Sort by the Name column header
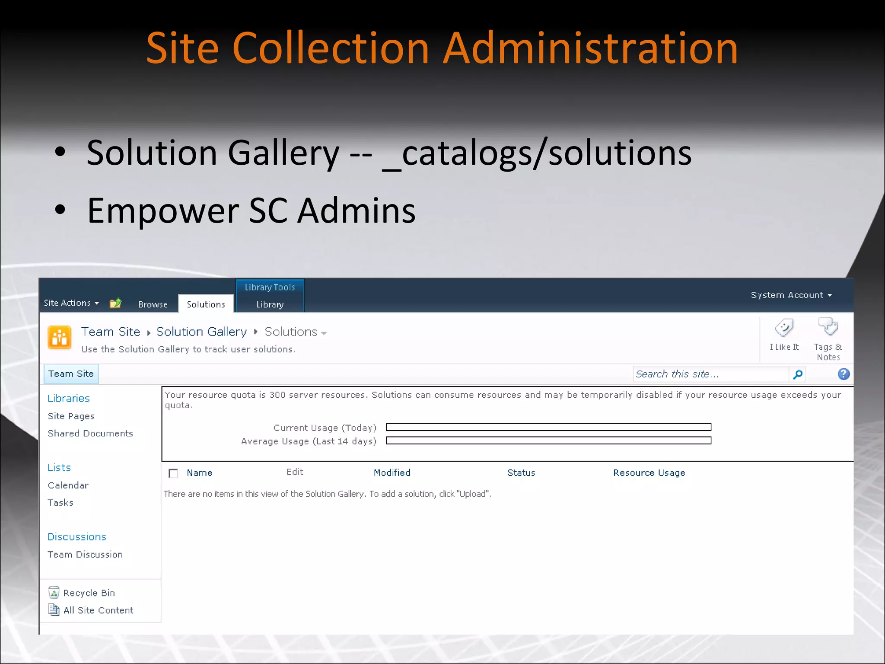885x664 pixels. [x=199, y=473]
